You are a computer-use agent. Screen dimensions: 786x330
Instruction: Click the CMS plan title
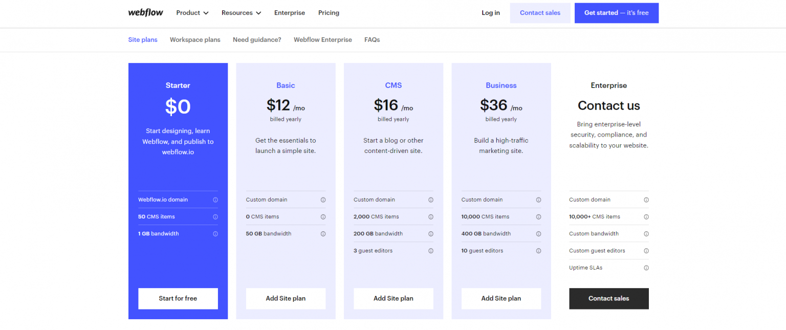tap(394, 85)
